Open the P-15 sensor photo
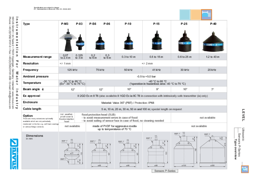The width and height of the screenshot is (255, 180). click(157, 40)
